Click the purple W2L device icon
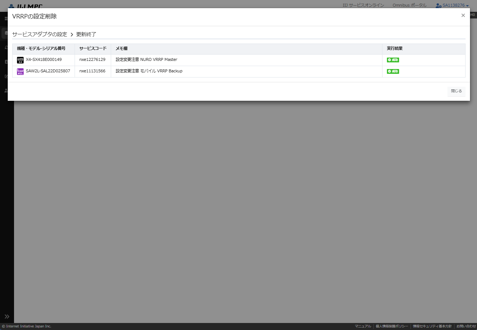477x330 pixels. point(20,71)
